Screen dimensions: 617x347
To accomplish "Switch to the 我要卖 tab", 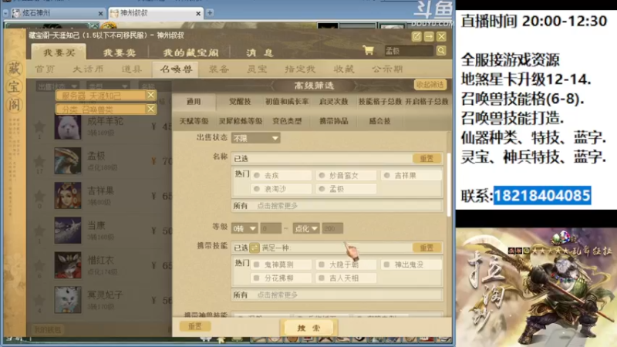I will [120, 52].
